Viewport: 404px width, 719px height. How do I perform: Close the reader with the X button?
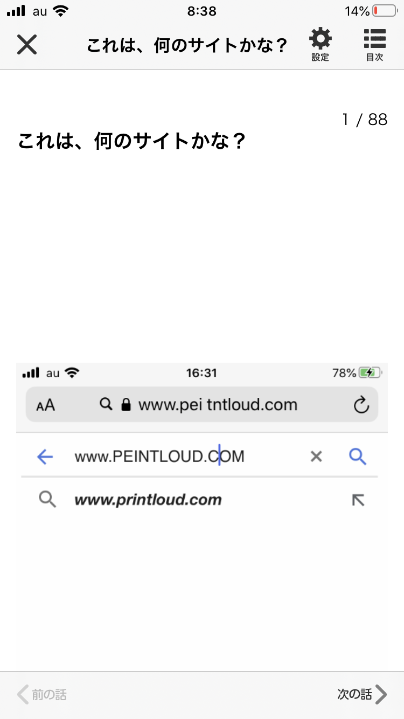point(26,44)
